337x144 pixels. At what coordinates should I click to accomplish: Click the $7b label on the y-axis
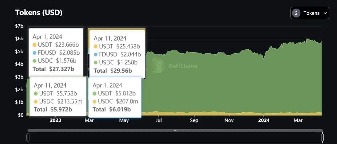point(19,26)
